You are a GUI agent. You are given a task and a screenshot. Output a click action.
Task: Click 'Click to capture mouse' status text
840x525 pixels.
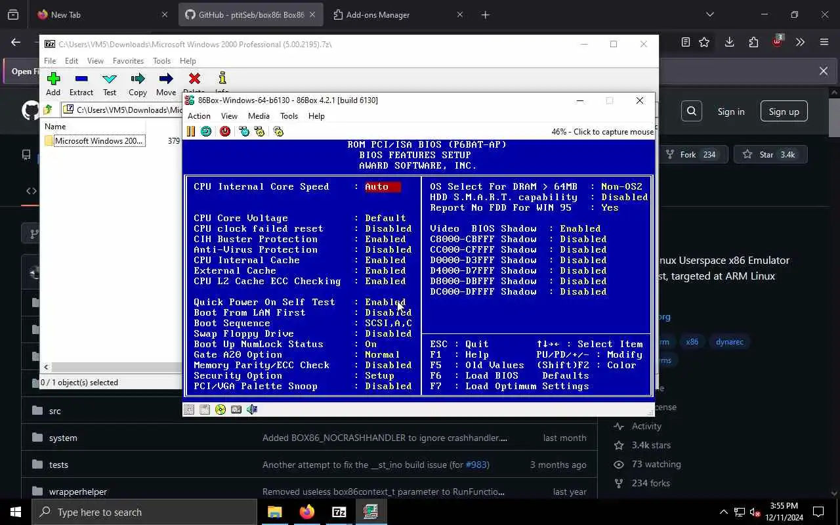coord(602,132)
